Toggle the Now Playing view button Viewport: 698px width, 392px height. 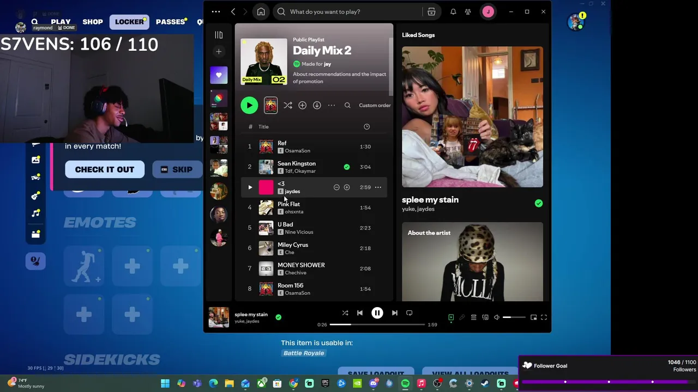(451, 317)
